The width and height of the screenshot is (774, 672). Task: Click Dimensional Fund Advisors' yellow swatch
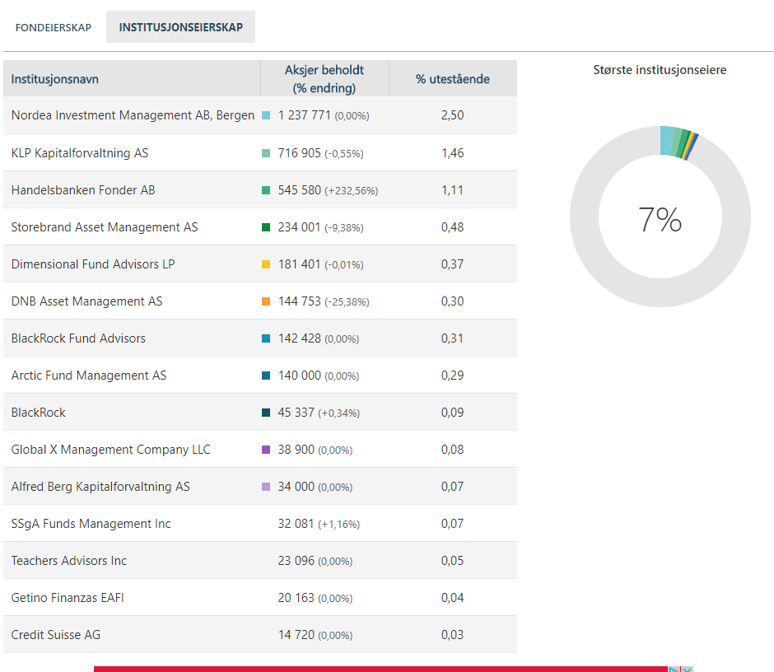tap(266, 264)
